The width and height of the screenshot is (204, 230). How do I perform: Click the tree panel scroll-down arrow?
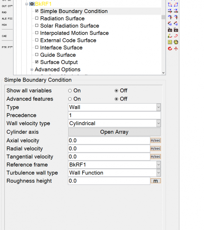[x=163, y=73]
